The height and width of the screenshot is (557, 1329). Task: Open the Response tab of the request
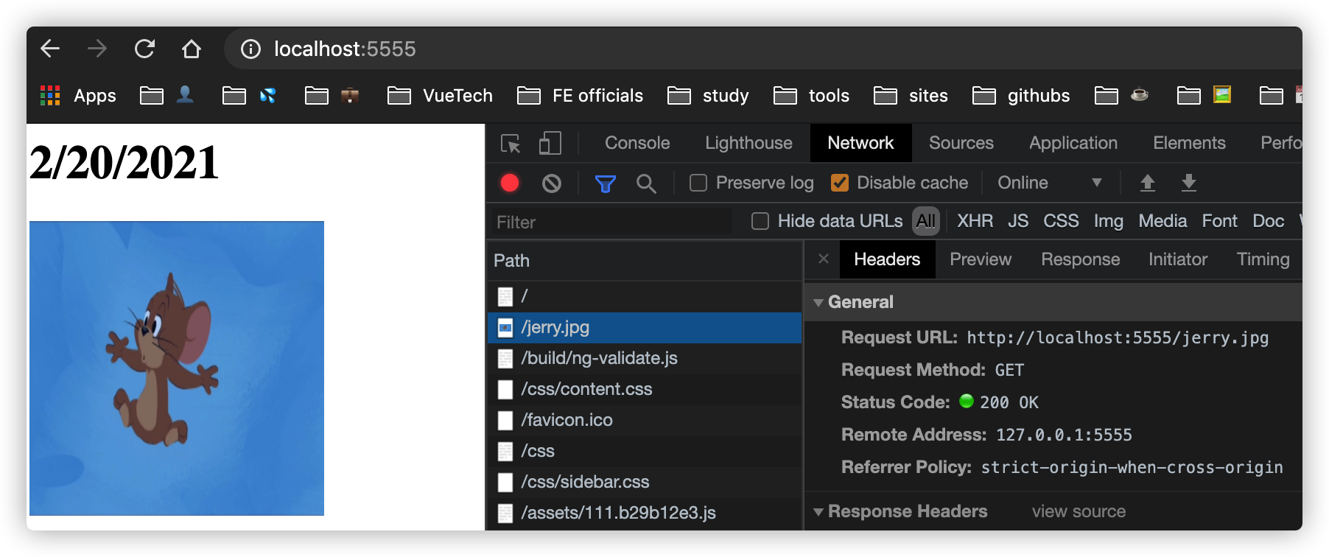tap(1080, 259)
